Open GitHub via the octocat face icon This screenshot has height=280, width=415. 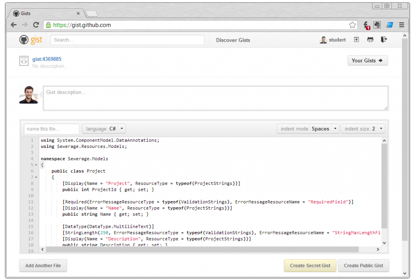[370, 40]
